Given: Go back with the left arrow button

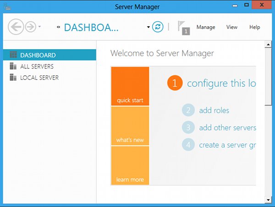Looking at the screenshot, I should click(16, 27).
